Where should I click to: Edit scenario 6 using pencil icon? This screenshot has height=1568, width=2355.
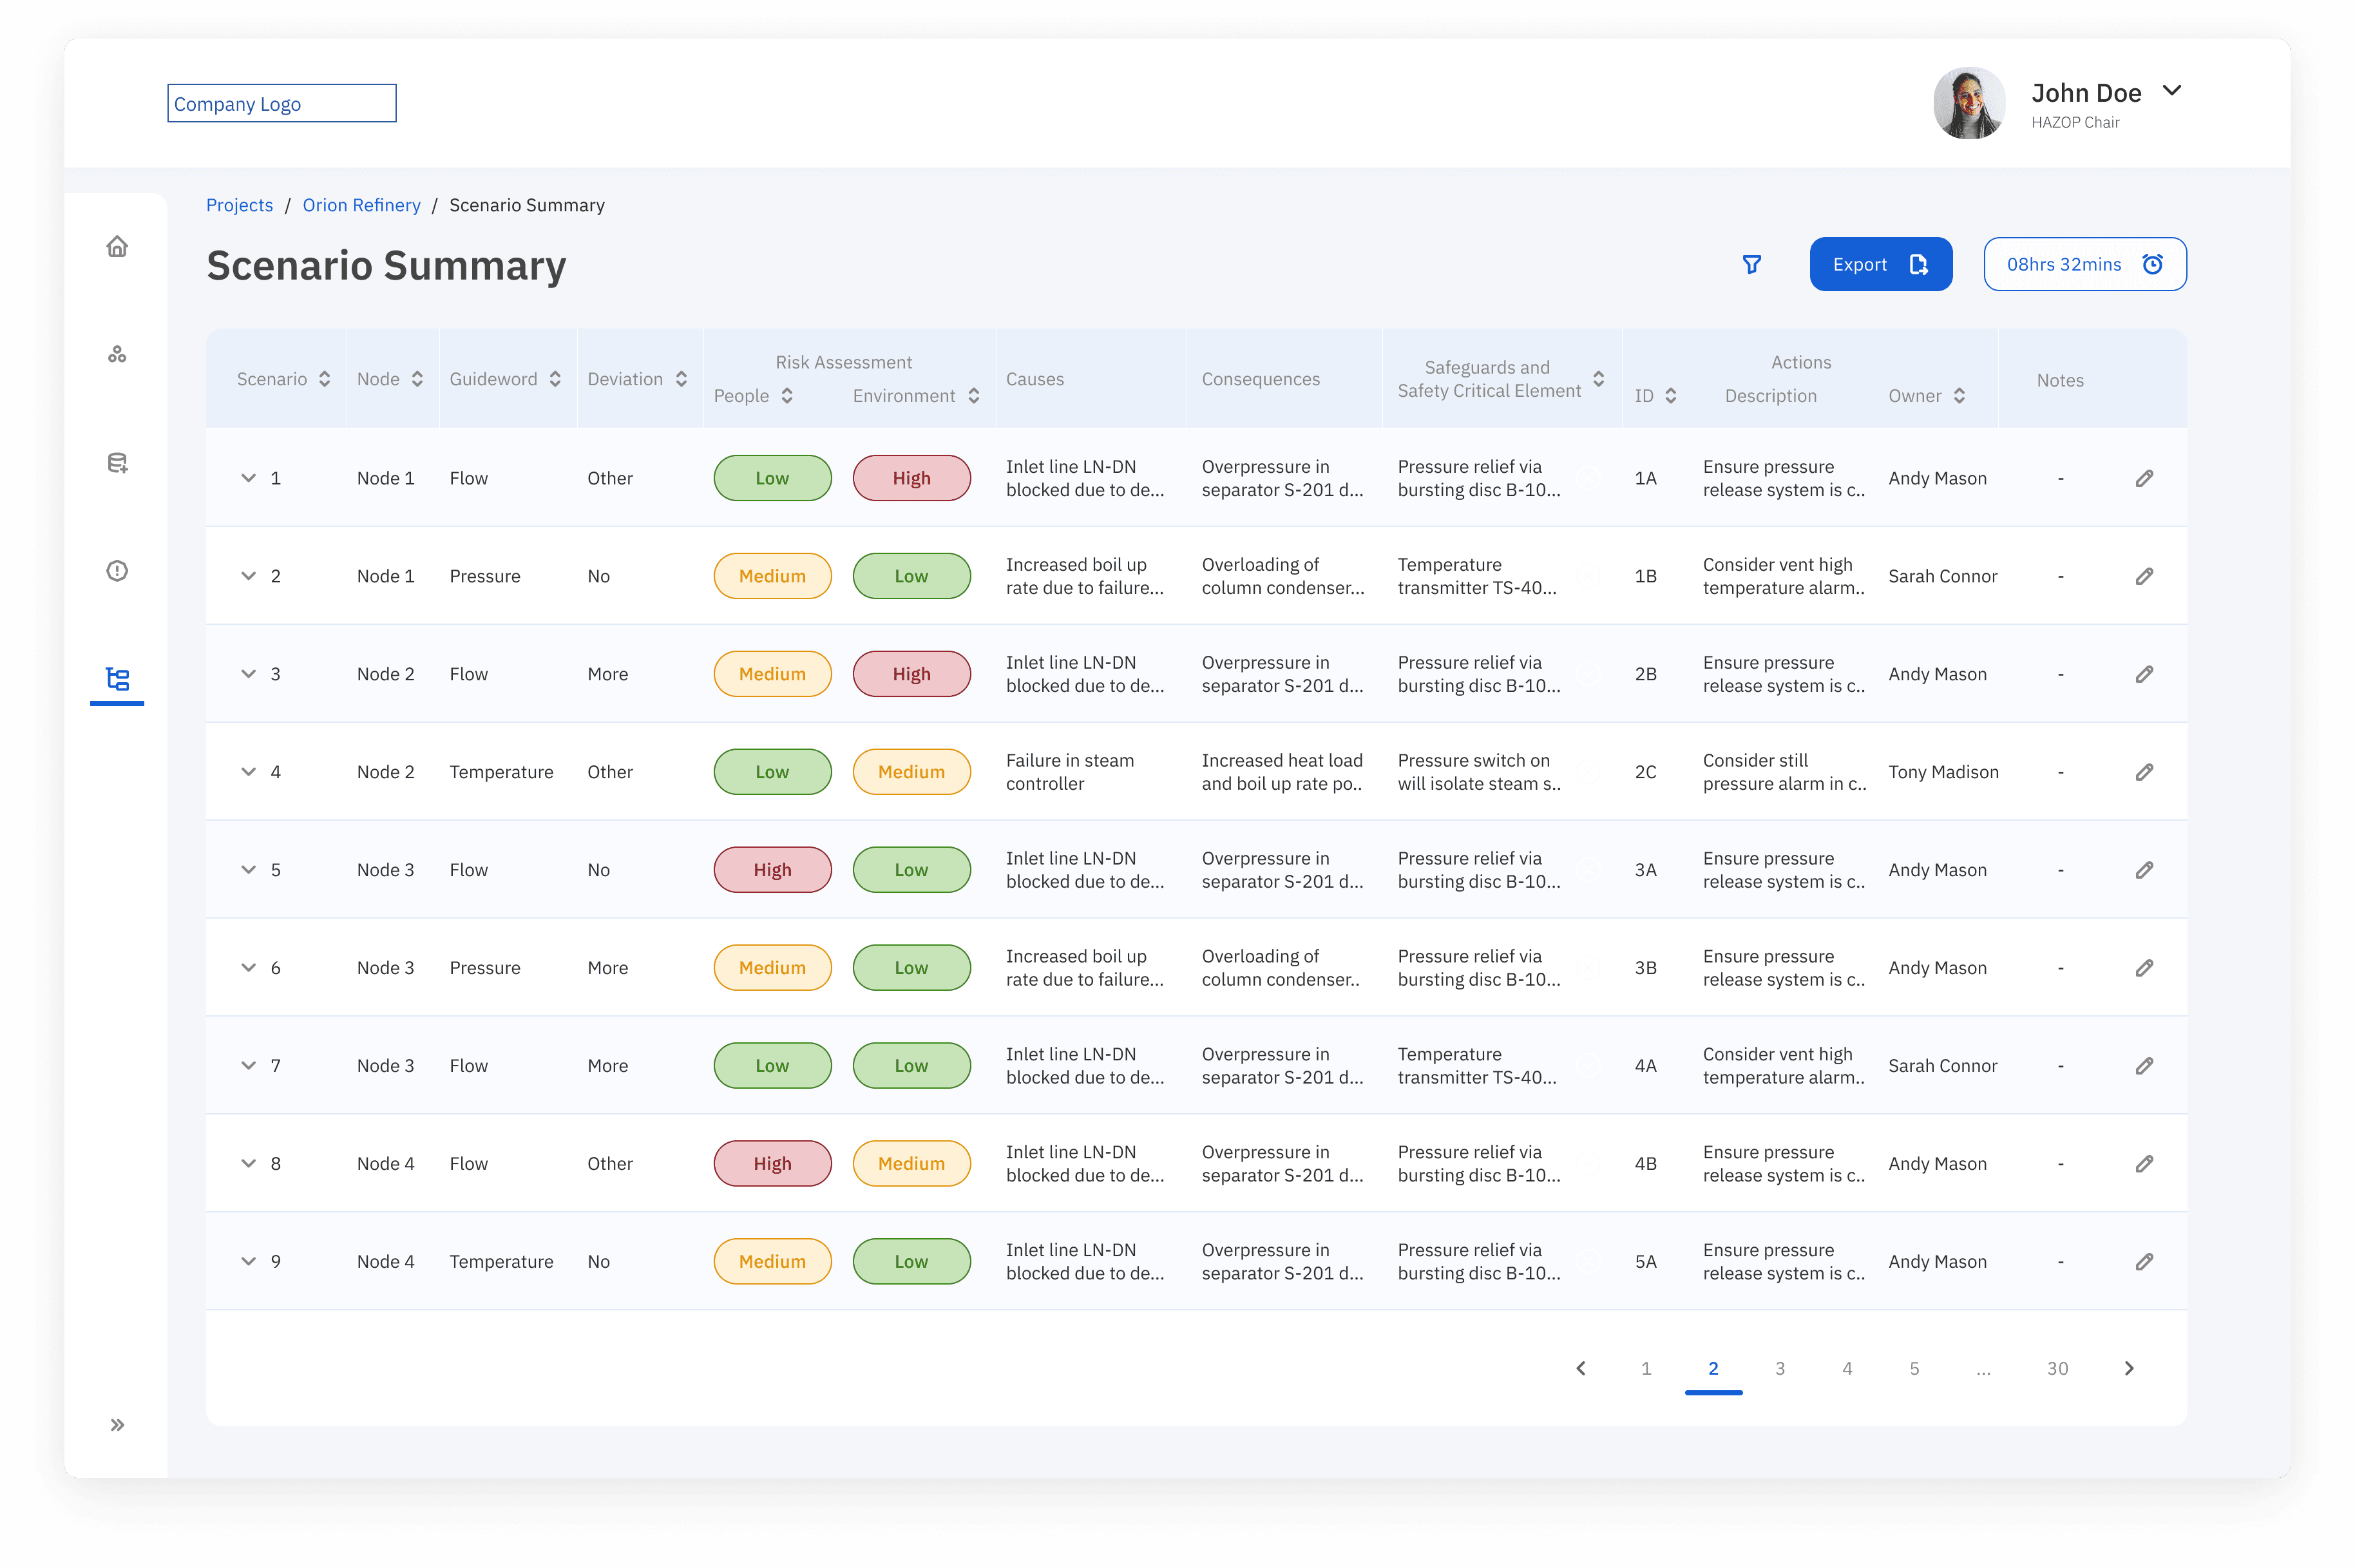2143,968
